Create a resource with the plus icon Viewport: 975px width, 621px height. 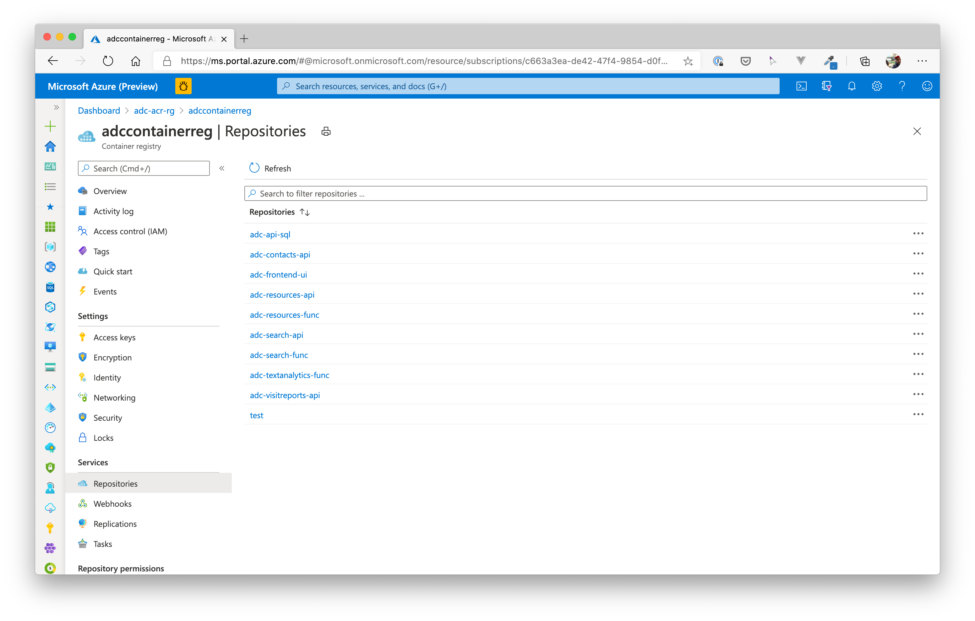(x=50, y=126)
